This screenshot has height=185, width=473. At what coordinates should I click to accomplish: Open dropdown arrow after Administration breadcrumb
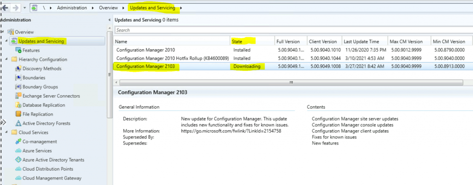click(x=93, y=8)
